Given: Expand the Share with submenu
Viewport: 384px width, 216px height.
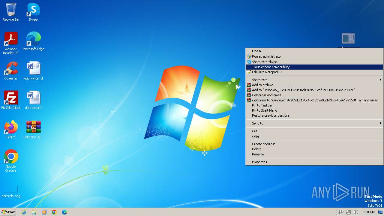Looking at the screenshot, I should [x=314, y=80].
